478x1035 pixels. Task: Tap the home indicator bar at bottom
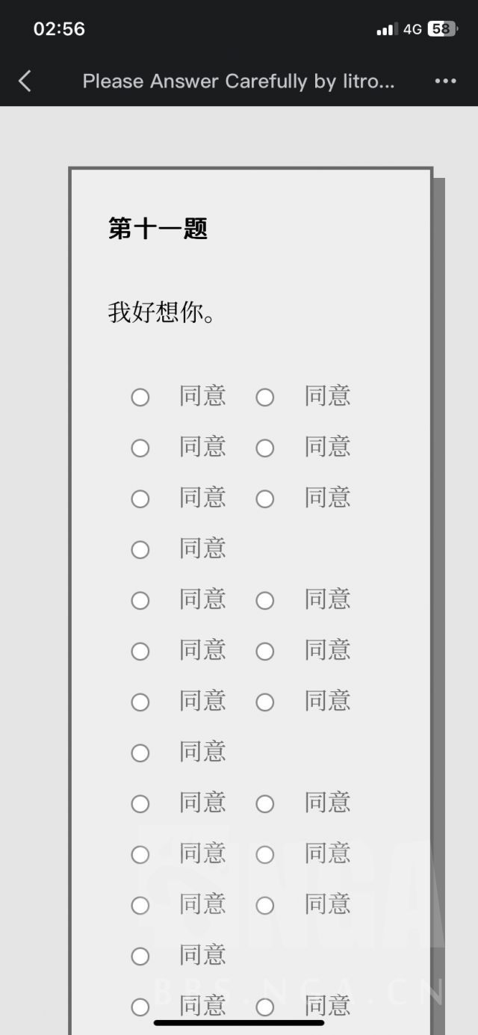239,1022
